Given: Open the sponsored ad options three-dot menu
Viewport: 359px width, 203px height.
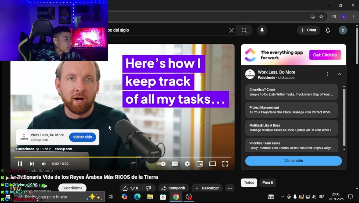Looking at the screenshot, I should [327, 74].
